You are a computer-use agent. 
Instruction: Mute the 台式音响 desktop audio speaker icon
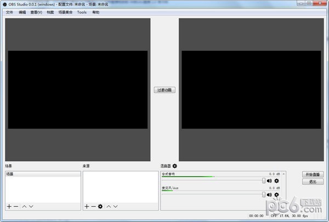[269, 181]
